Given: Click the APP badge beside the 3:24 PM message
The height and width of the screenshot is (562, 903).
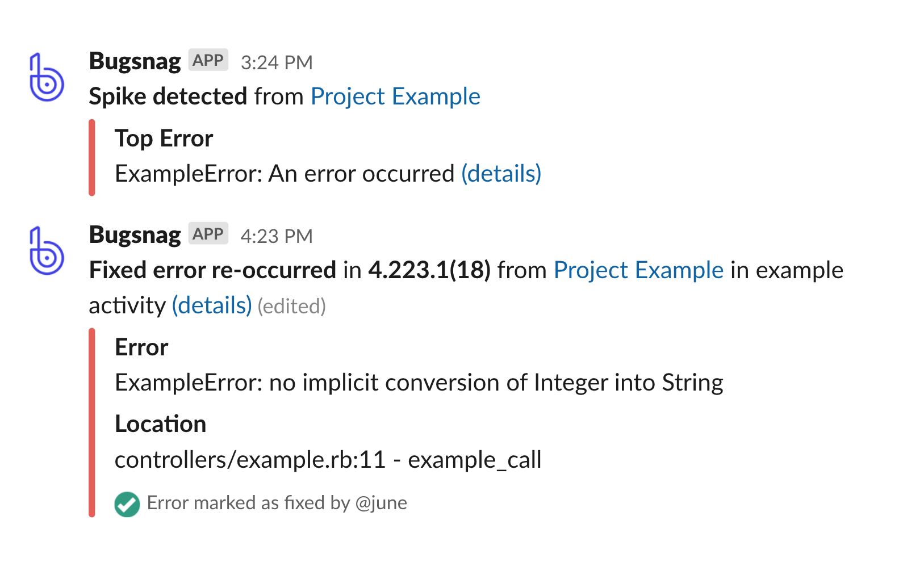Looking at the screenshot, I should tap(208, 60).
